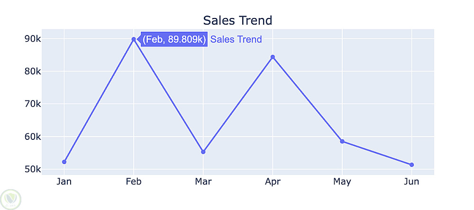
Task: Click the May x-axis label
Action: (x=342, y=182)
